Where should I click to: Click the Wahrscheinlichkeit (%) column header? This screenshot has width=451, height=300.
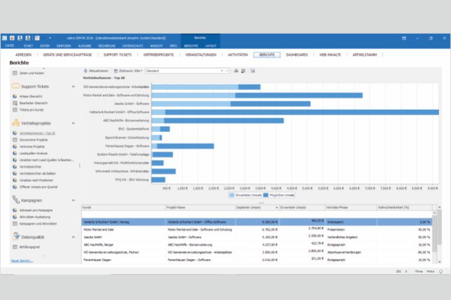(x=405, y=208)
